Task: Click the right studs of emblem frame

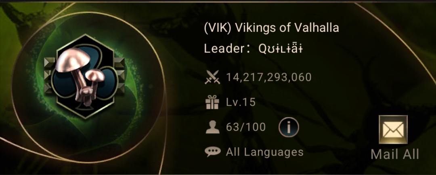Action: [119, 75]
